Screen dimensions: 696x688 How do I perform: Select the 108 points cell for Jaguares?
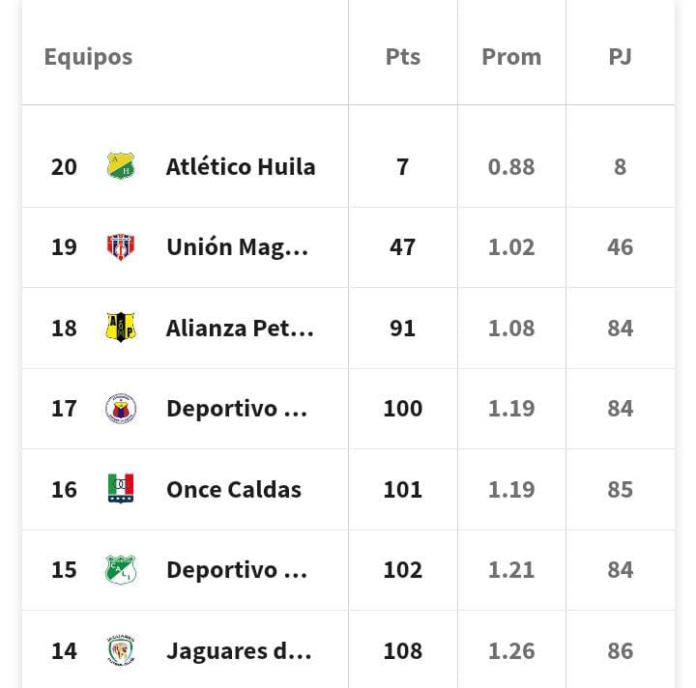point(402,650)
